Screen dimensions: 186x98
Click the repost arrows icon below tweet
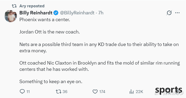point(59,91)
